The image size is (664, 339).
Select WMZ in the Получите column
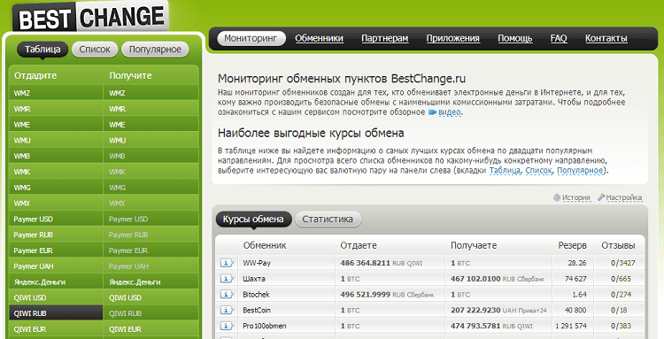click(x=151, y=93)
